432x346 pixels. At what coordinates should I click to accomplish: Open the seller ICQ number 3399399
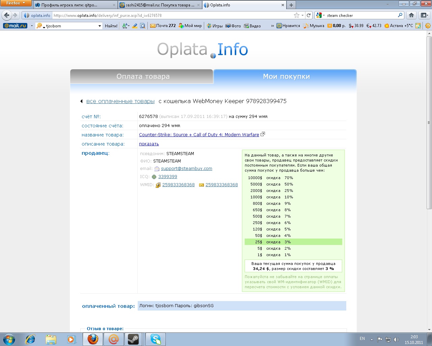pyautogui.click(x=168, y=176)
